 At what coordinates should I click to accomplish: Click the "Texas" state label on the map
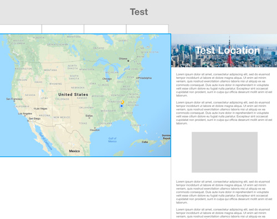coord(83,123)
